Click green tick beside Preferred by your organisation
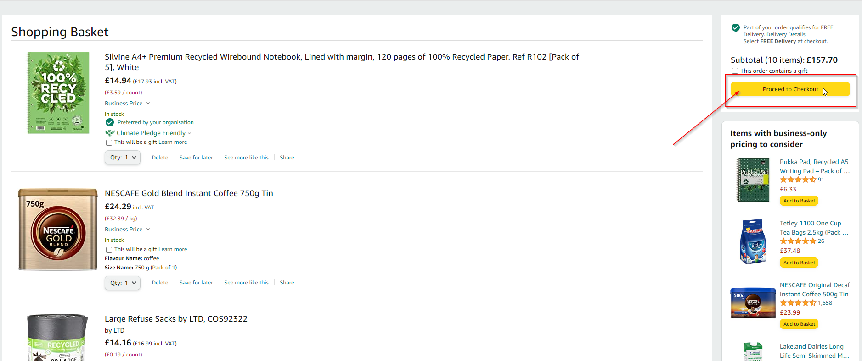 coord(110,122)
